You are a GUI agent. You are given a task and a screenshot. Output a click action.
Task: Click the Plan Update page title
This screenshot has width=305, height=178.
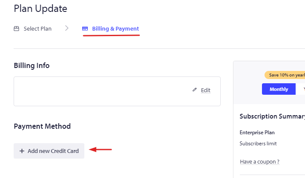[40, 9]
